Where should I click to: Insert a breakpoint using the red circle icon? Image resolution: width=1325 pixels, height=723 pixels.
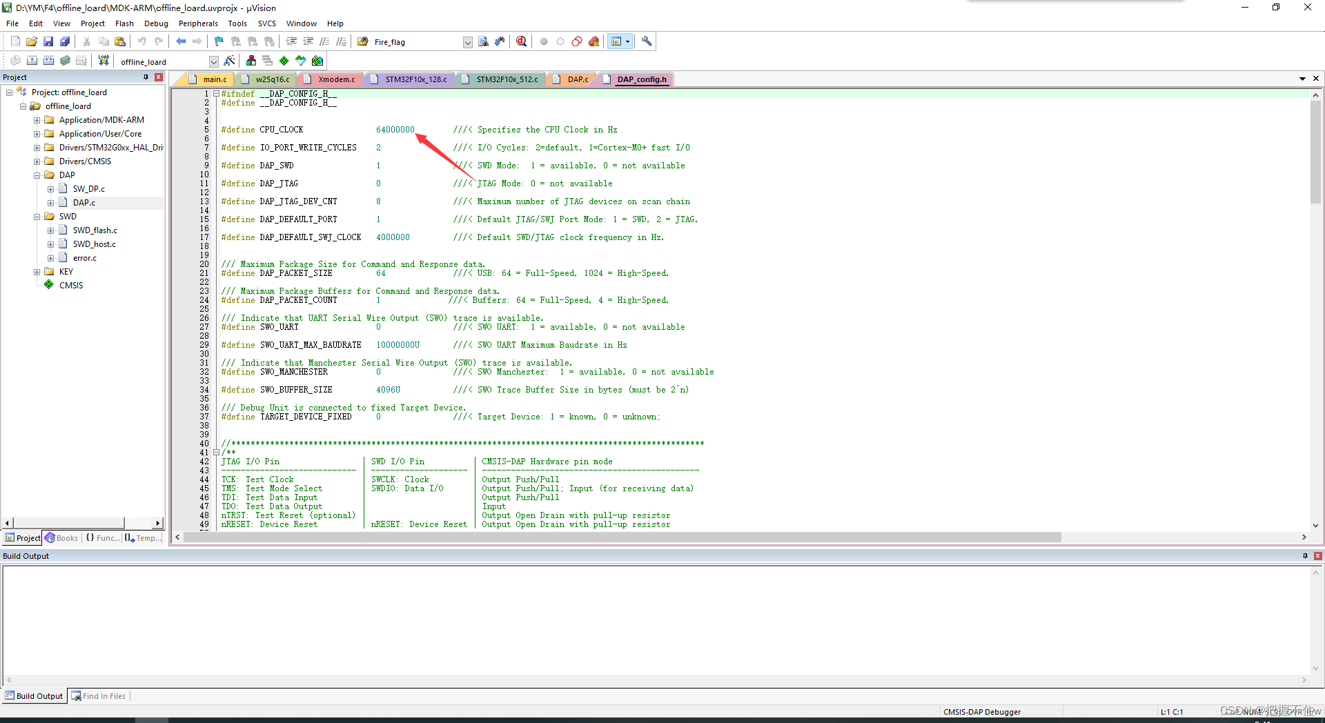pos(544,41)
